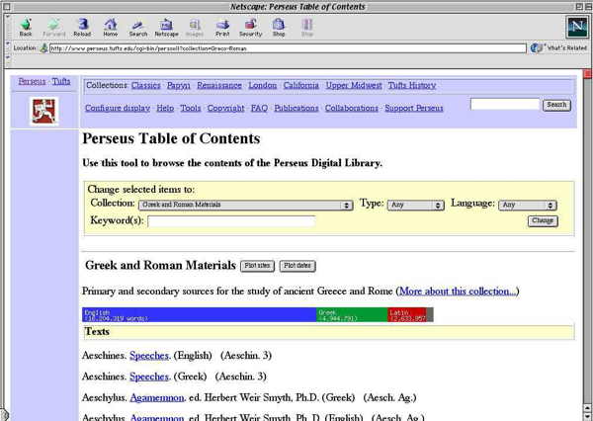Go Back with the toolbar Back icon
The height and width of the screenshot is (421, 593).
click(26, 27)
